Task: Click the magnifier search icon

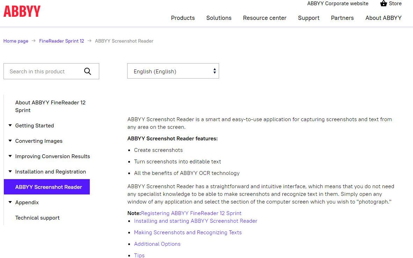Action: (x=87, y=71)
